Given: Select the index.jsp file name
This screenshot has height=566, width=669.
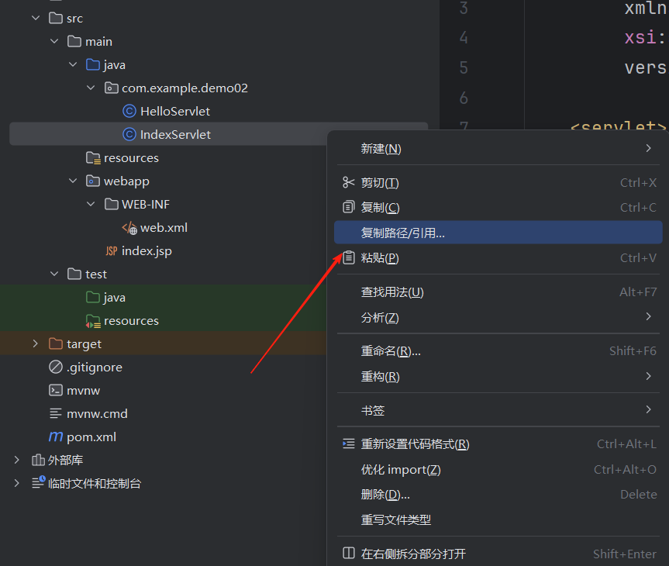Looking at the screenshot, I should [x=147, y=251].
